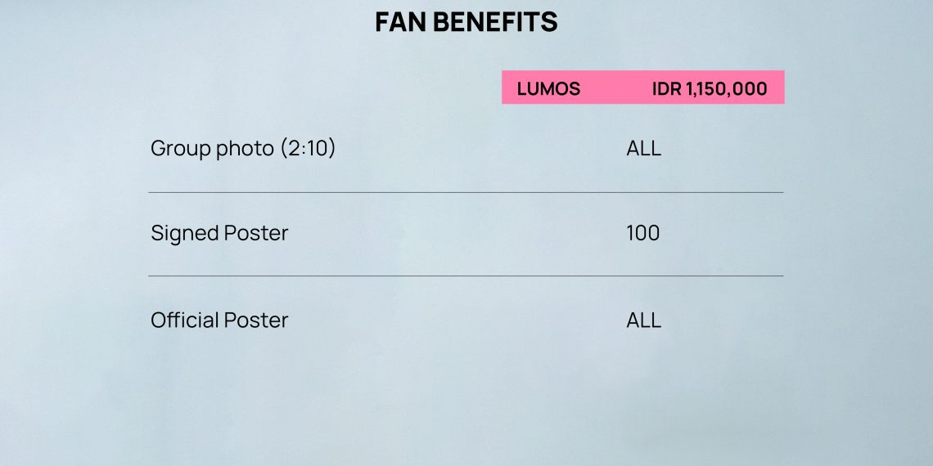The width and height of the screenshot is (933, 466).
Task: Select the LUMOS ticket tier label
Action: tap(548, 88)
